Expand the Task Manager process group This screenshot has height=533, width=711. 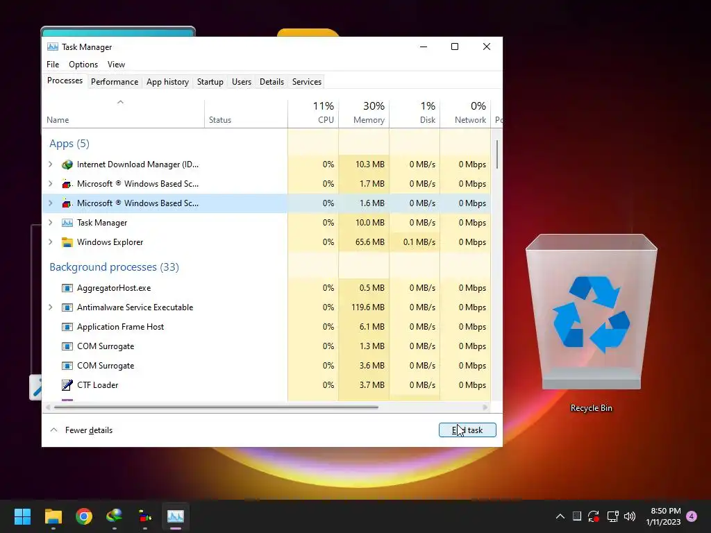coord(51,223)
